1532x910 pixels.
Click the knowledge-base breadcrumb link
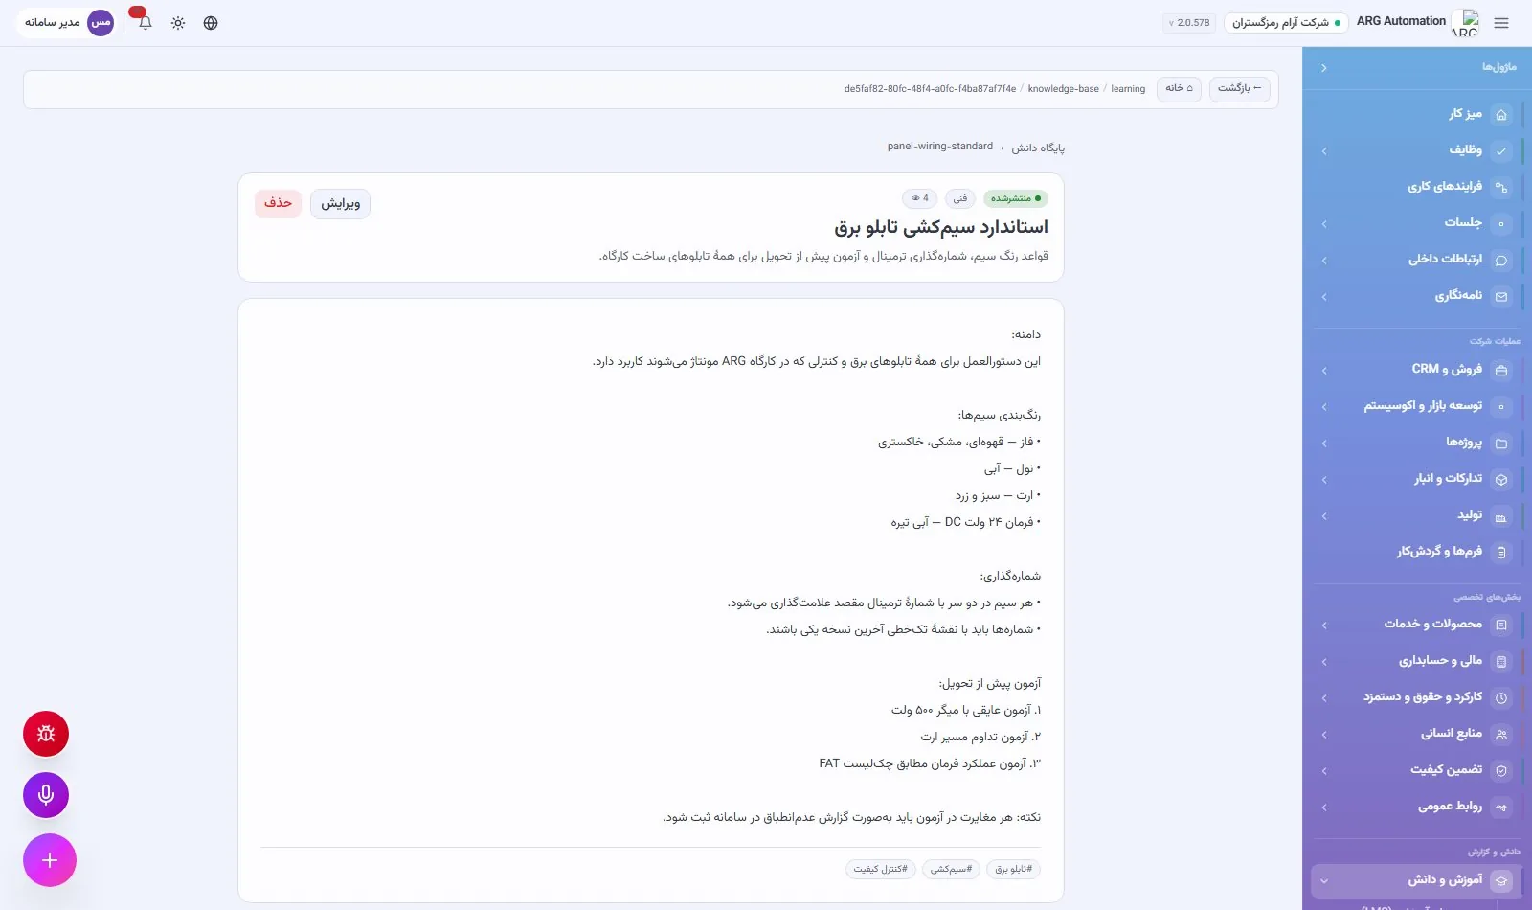click(1063, 89)
